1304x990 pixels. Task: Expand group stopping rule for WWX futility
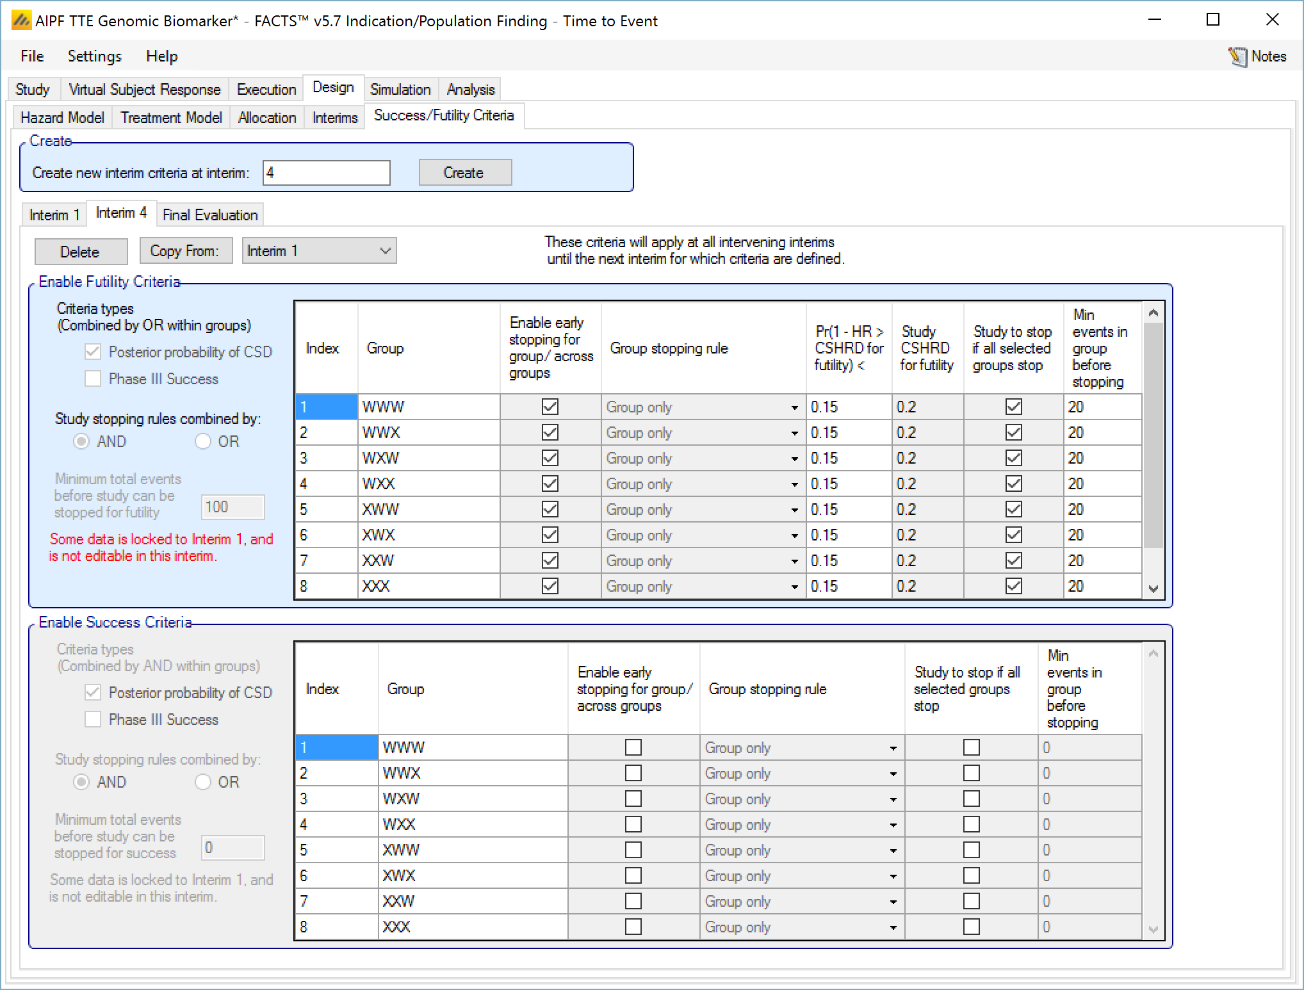coord(794,433)
